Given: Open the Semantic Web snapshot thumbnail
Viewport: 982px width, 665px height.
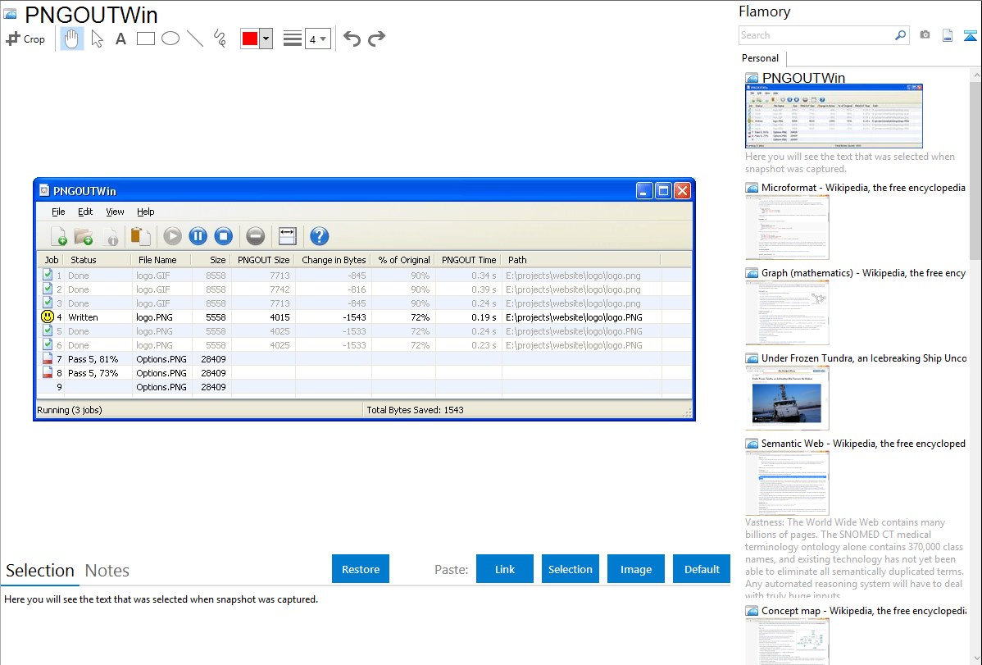Looking at the screenshot, I should [x=787, y=483].
